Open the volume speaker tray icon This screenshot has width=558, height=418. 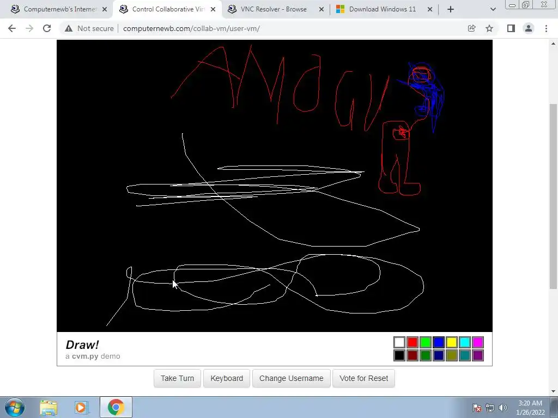[x=503, y=408]
